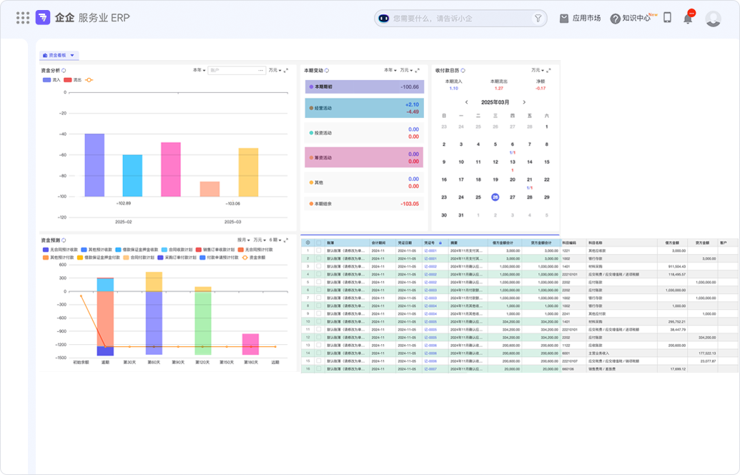The width and height of the screenshot is (740, 475).
Task: Open table column settings gear icon
Action: point(308,243)
